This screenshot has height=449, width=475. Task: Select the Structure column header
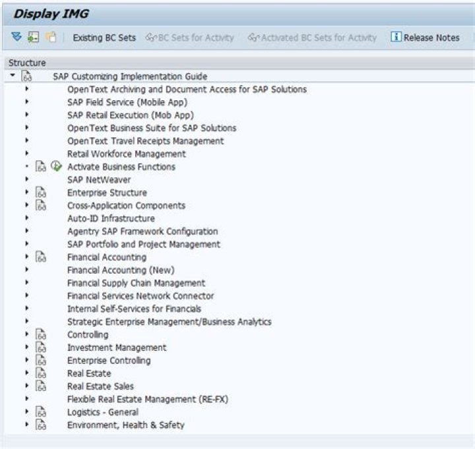pyautogui.click(x=27, y=63)
